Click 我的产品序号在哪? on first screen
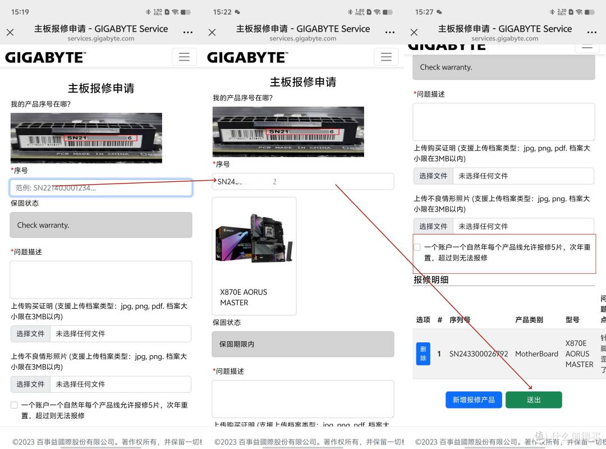Screen dimensions: 606x449 click(40, 104)
